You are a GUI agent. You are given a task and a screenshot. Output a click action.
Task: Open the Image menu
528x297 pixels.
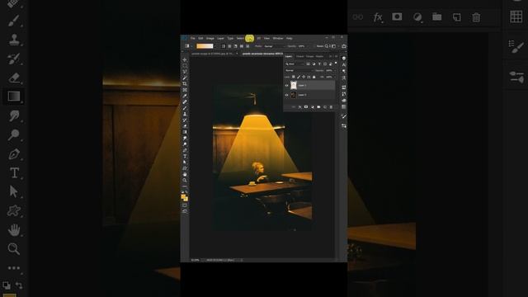210,38
